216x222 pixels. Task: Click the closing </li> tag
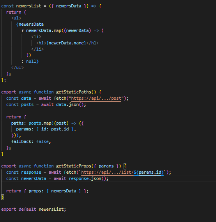point(37,49)
